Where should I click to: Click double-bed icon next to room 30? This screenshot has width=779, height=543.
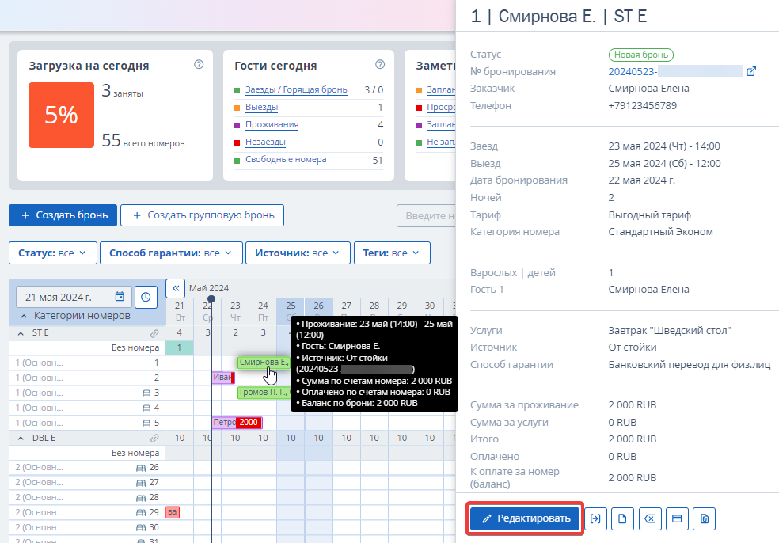pyautogui.click(x=141, y=528)
